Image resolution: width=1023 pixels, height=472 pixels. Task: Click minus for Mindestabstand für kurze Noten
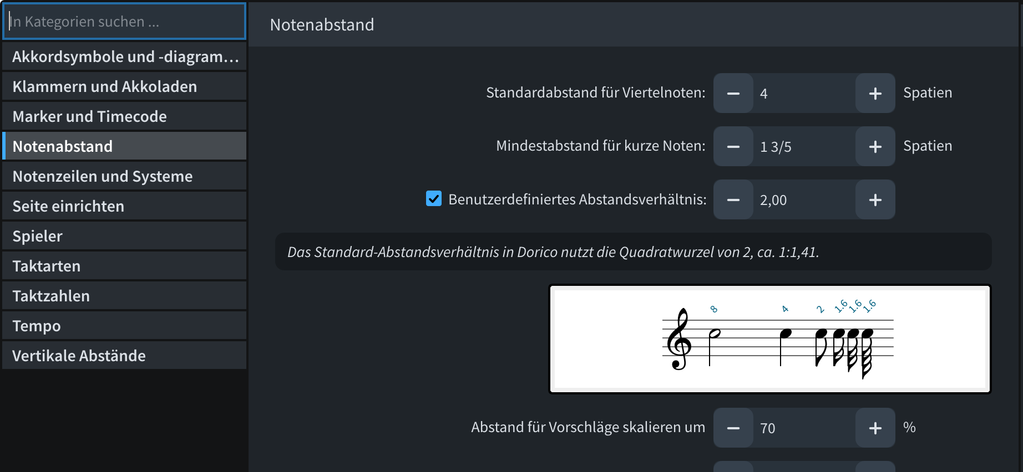click(x=733, y=147)
